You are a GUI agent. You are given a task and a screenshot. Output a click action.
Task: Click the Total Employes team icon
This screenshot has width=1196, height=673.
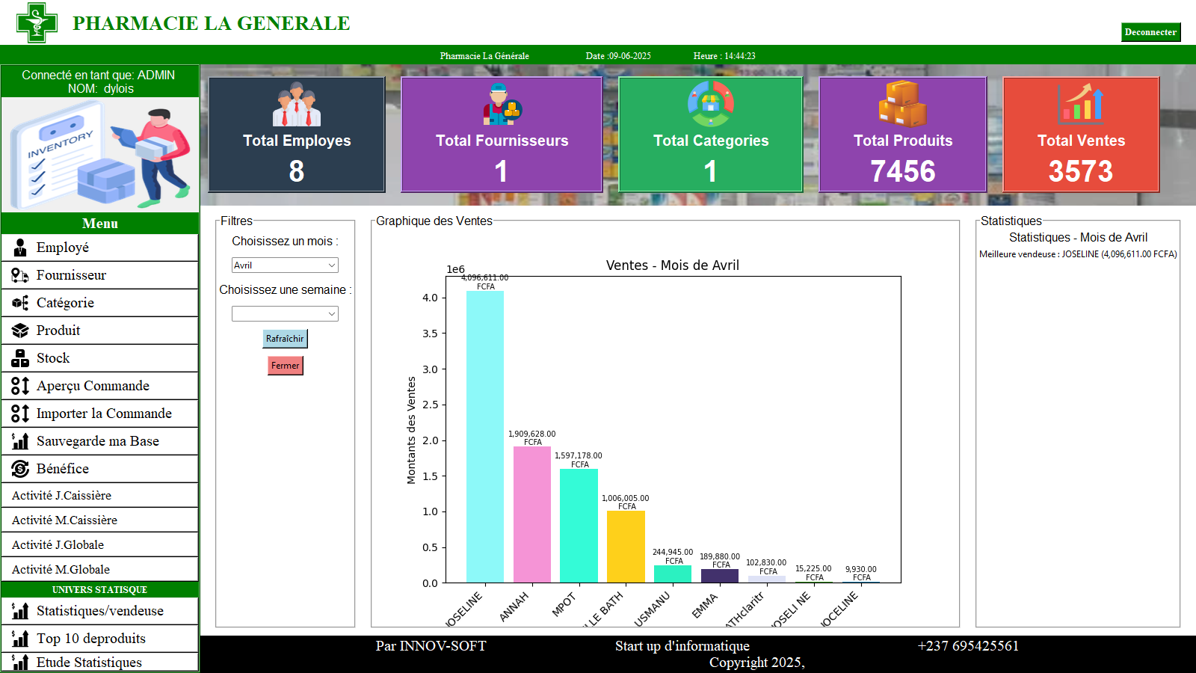(296, 105)
